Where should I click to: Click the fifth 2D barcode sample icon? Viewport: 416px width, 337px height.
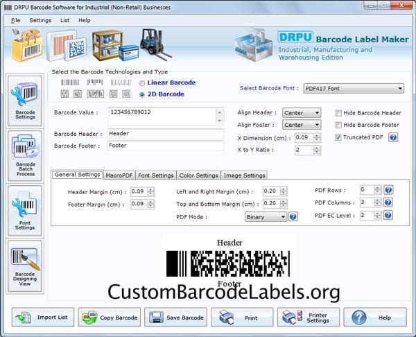(x=126, y=94)
